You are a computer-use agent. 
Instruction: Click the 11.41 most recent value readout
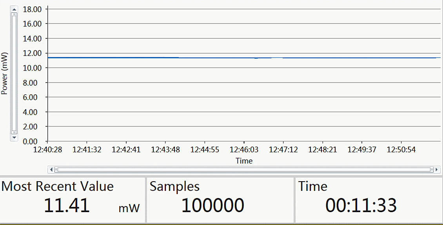pos(67,205)
